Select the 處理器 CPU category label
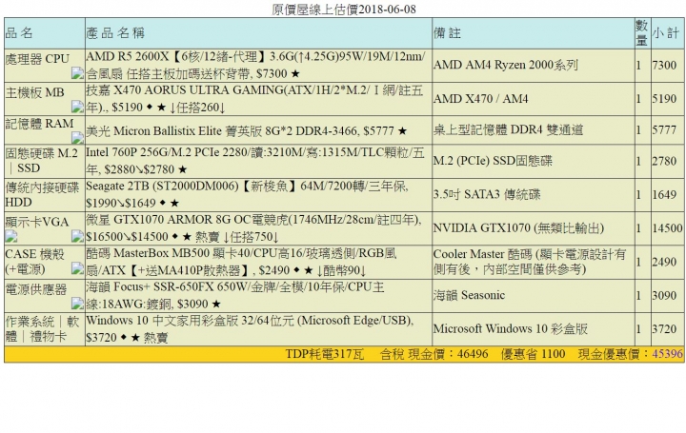The width and height of the screenshot is (686, 433). 37,59
